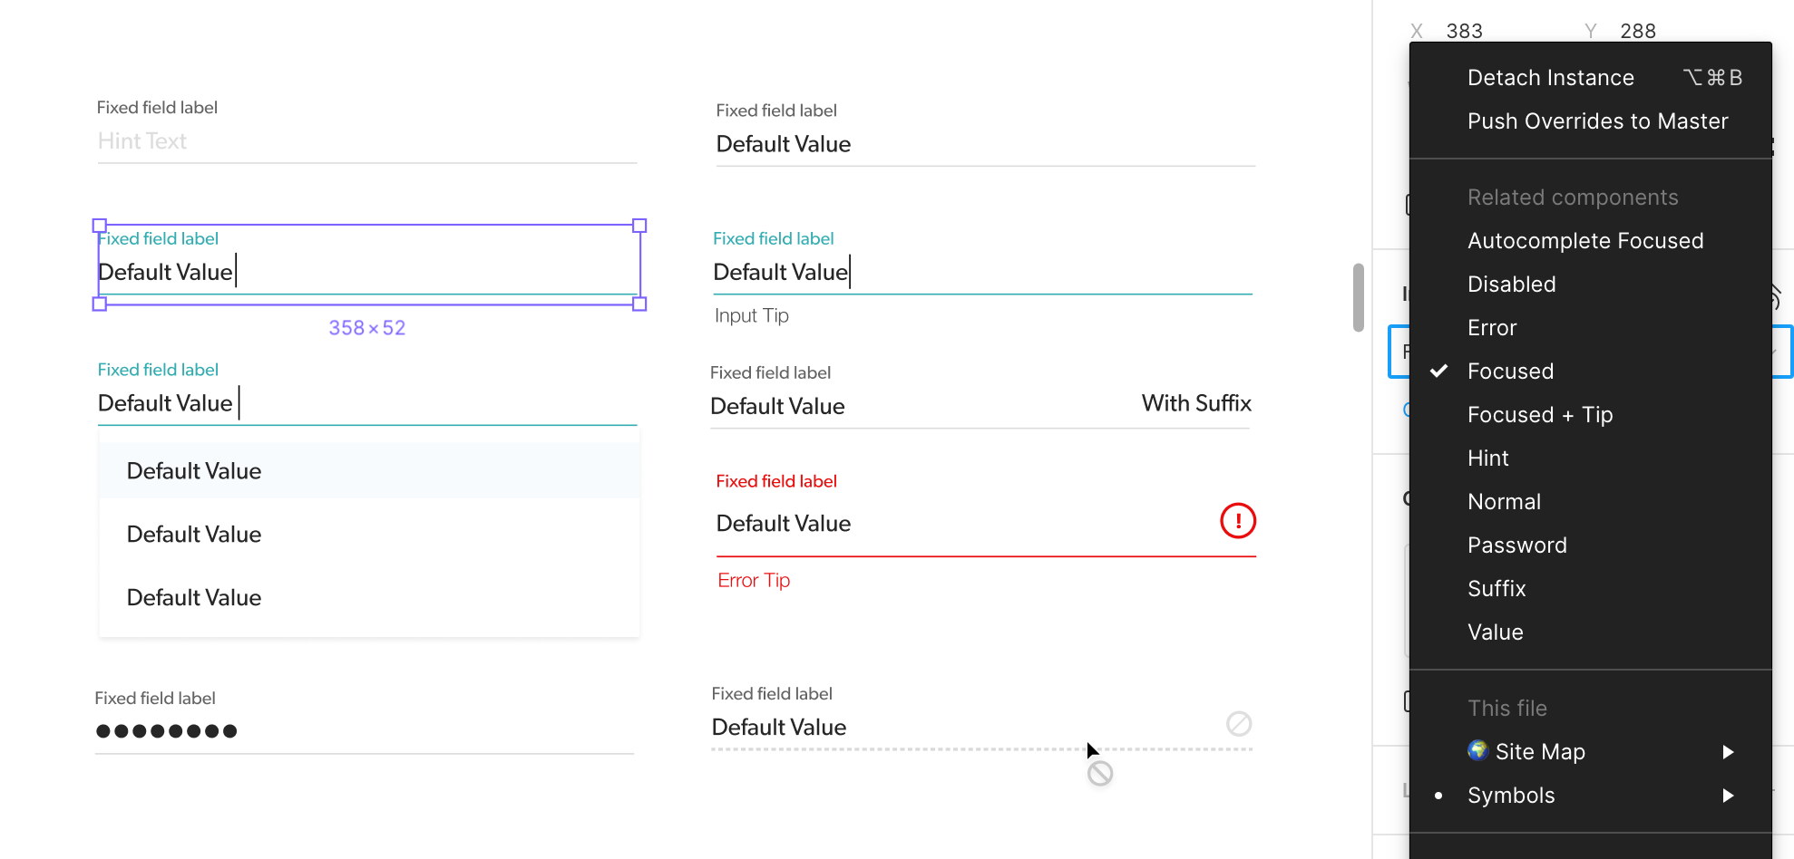Select Password from related components
This screenshot has height=859, width=1794.
pyautogui.click(x=1516, y=545)
